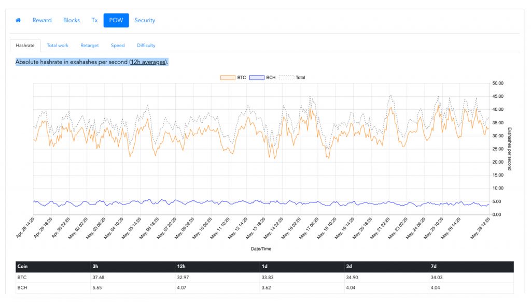Select the active POW nav button

tap(116, 20)
